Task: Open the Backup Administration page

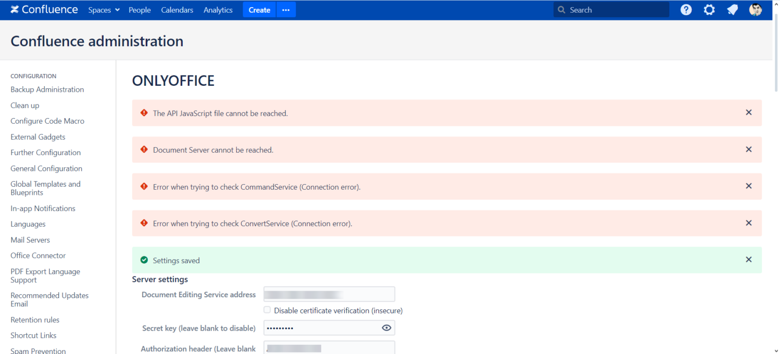Action: 47,89
